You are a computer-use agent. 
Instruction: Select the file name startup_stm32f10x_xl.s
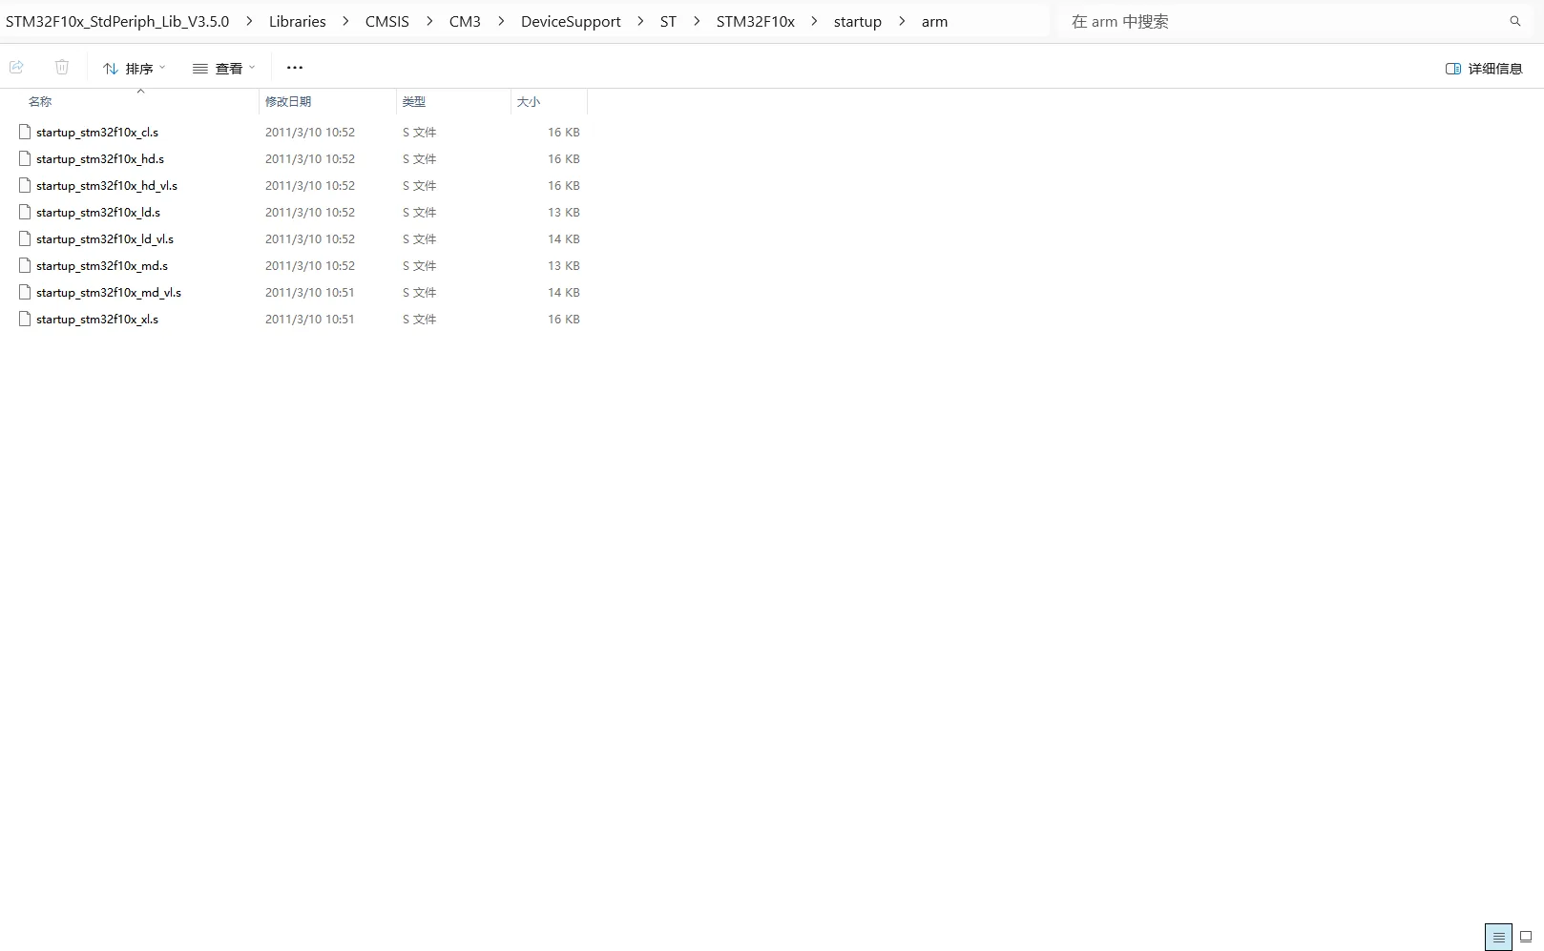[x=97, y=319]
